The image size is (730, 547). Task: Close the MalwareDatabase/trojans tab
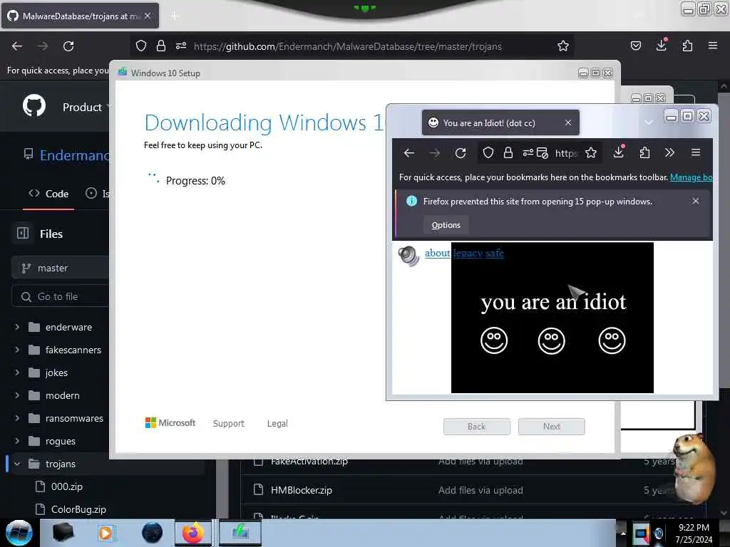(148, 16)
